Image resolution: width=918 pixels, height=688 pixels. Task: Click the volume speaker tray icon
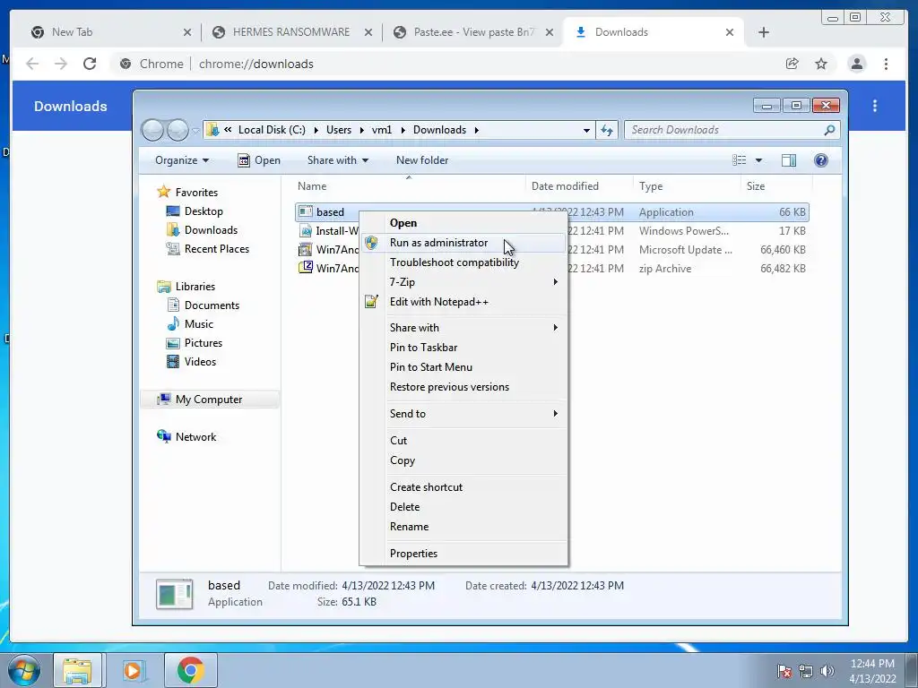pos(827,671)
